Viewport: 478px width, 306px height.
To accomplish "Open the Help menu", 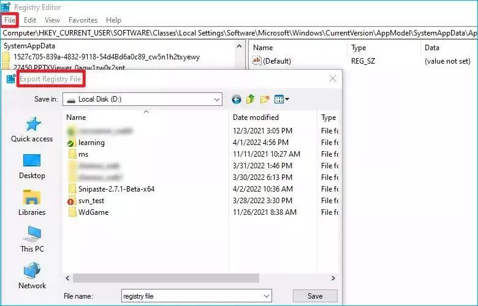I will tap(113, 20).
